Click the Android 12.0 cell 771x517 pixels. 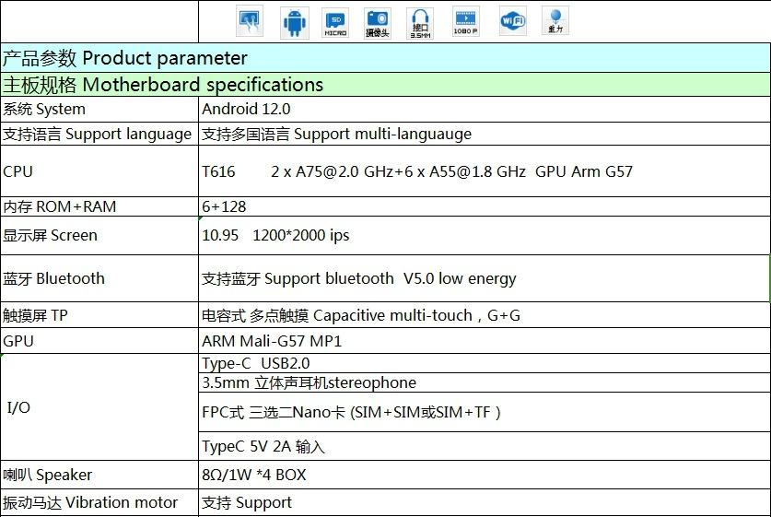click(484, 109)
